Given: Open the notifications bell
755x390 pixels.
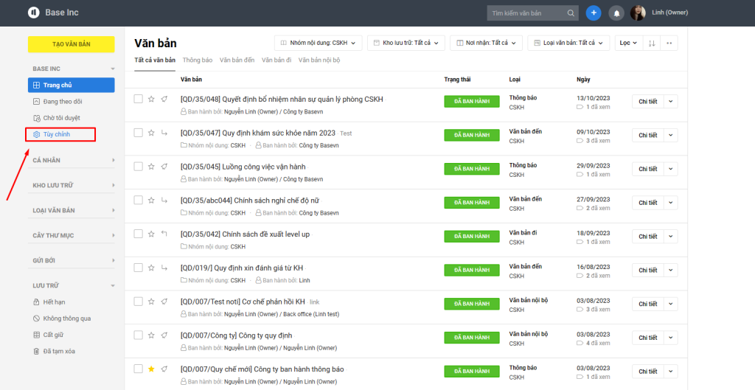Looking at the screenshot, I should tap(616, 13).
